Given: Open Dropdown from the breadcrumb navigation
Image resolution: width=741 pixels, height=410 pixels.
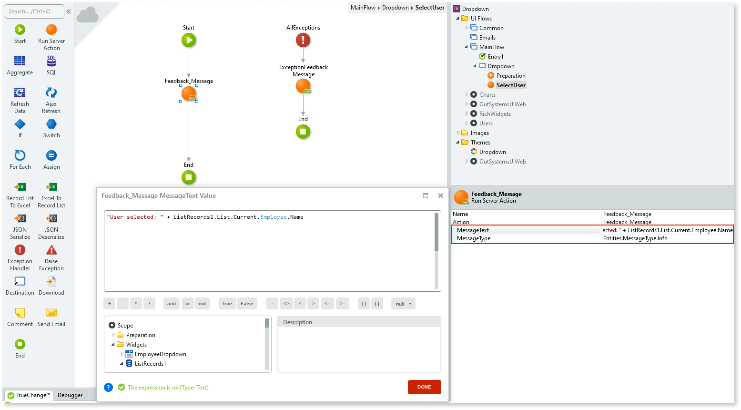Looking at the screenshot, I should click(395, 8).
